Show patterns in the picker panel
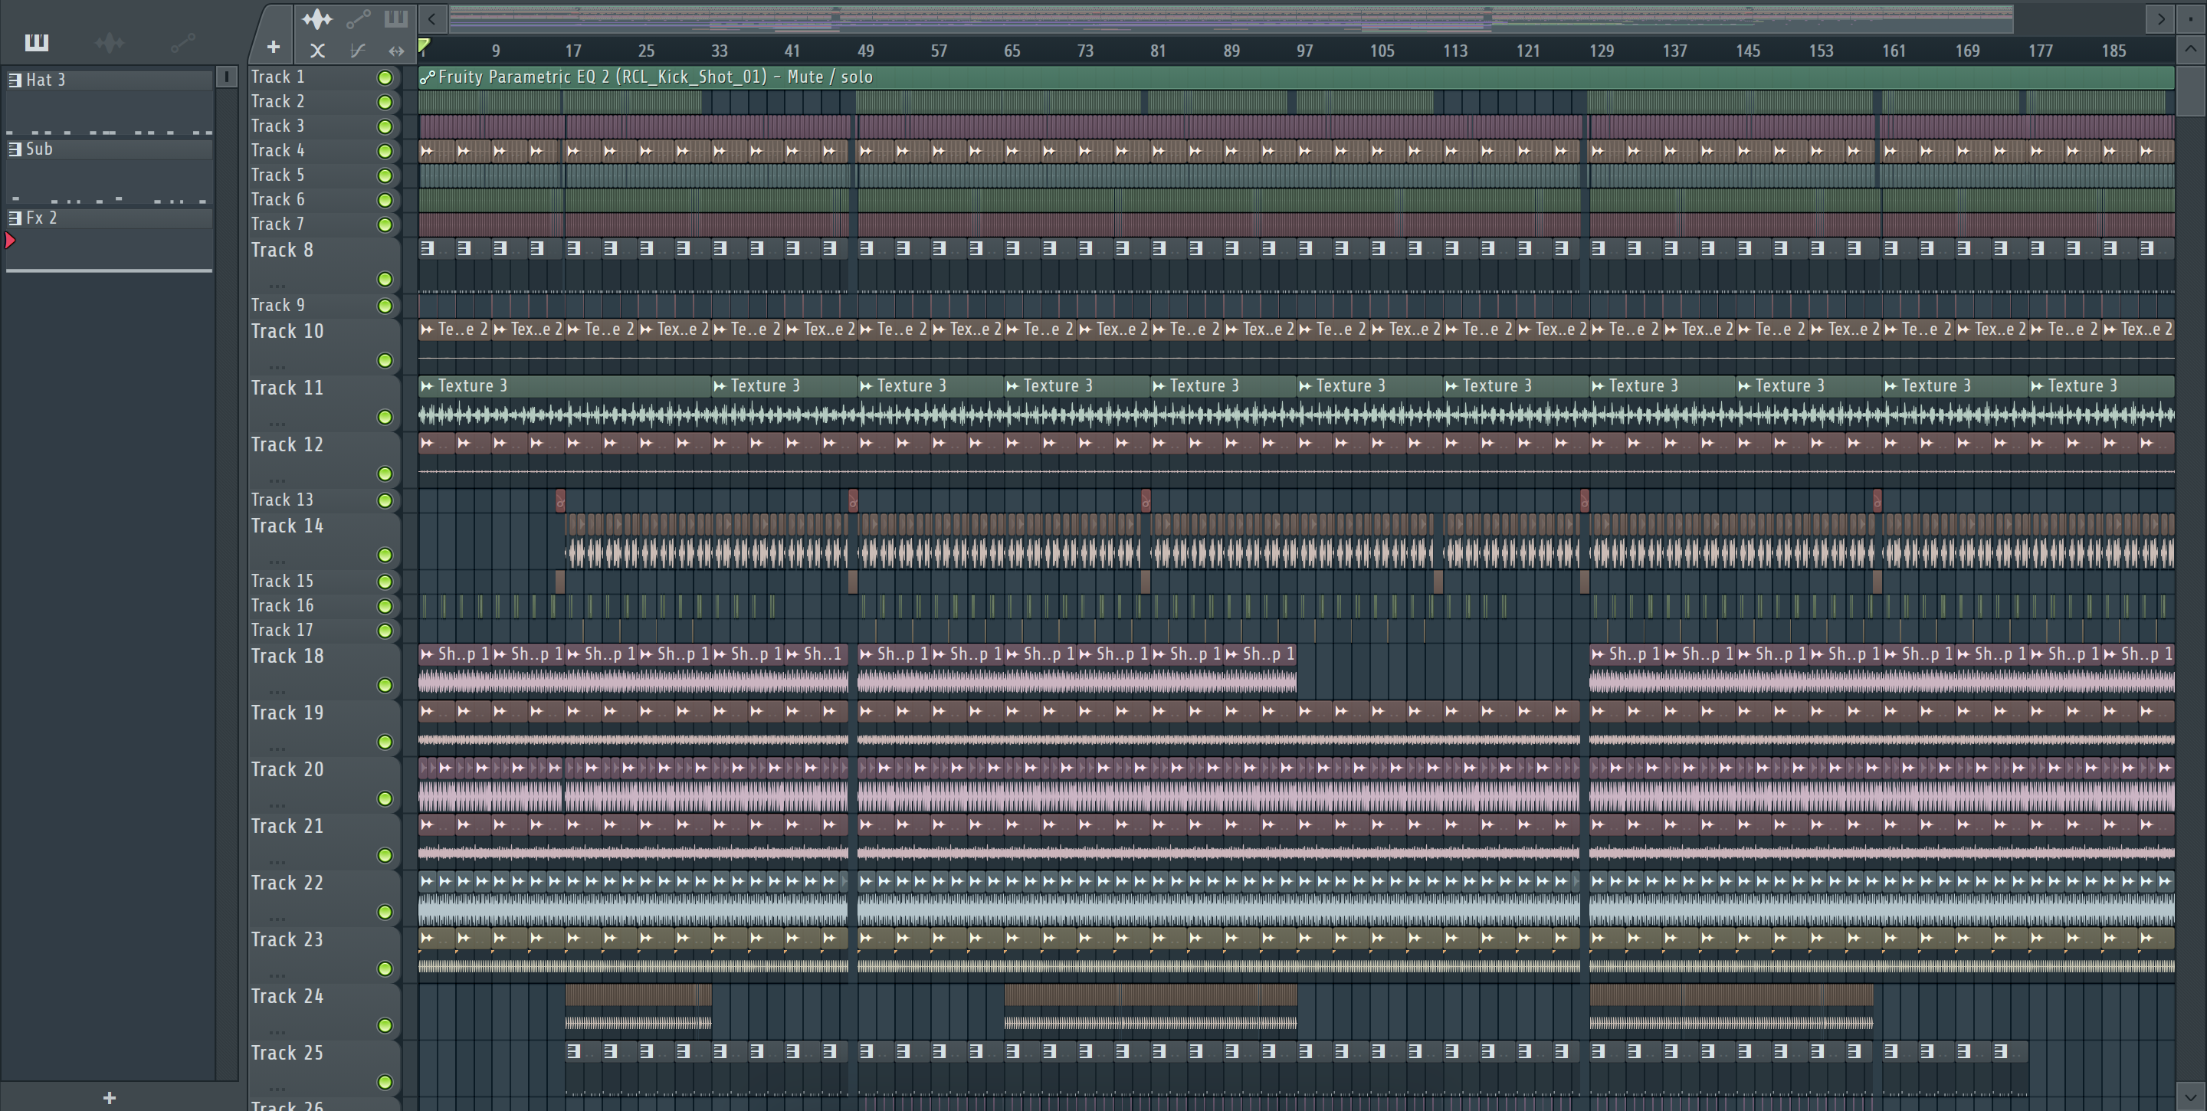Screen dimensions: 2207x1111 tap(36, 42)
